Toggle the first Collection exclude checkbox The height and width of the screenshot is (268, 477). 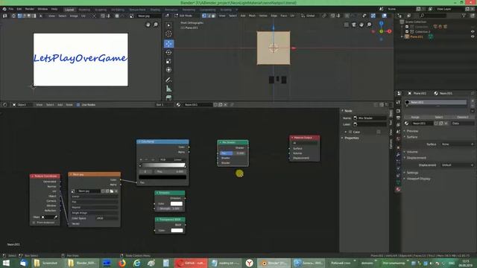coord(407,27)
